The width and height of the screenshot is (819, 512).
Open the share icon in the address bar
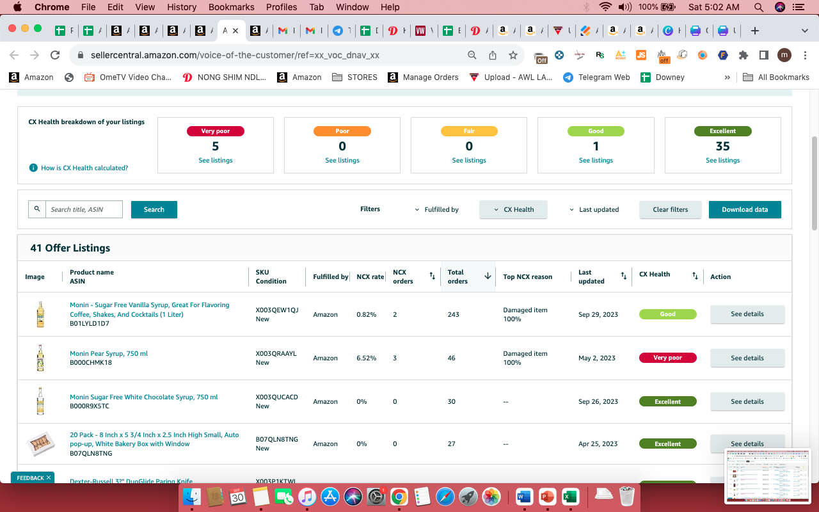tap(493, 55)
